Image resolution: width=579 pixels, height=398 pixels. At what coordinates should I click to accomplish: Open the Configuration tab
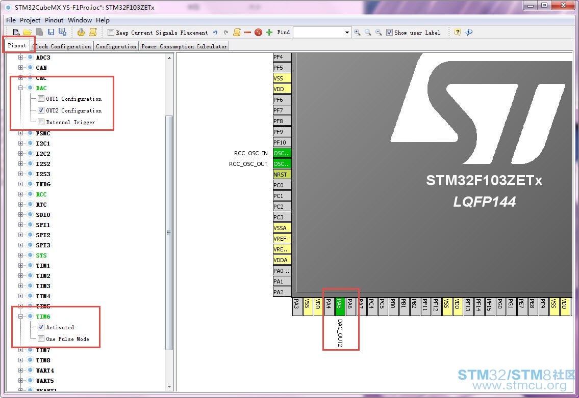[116, 46]
